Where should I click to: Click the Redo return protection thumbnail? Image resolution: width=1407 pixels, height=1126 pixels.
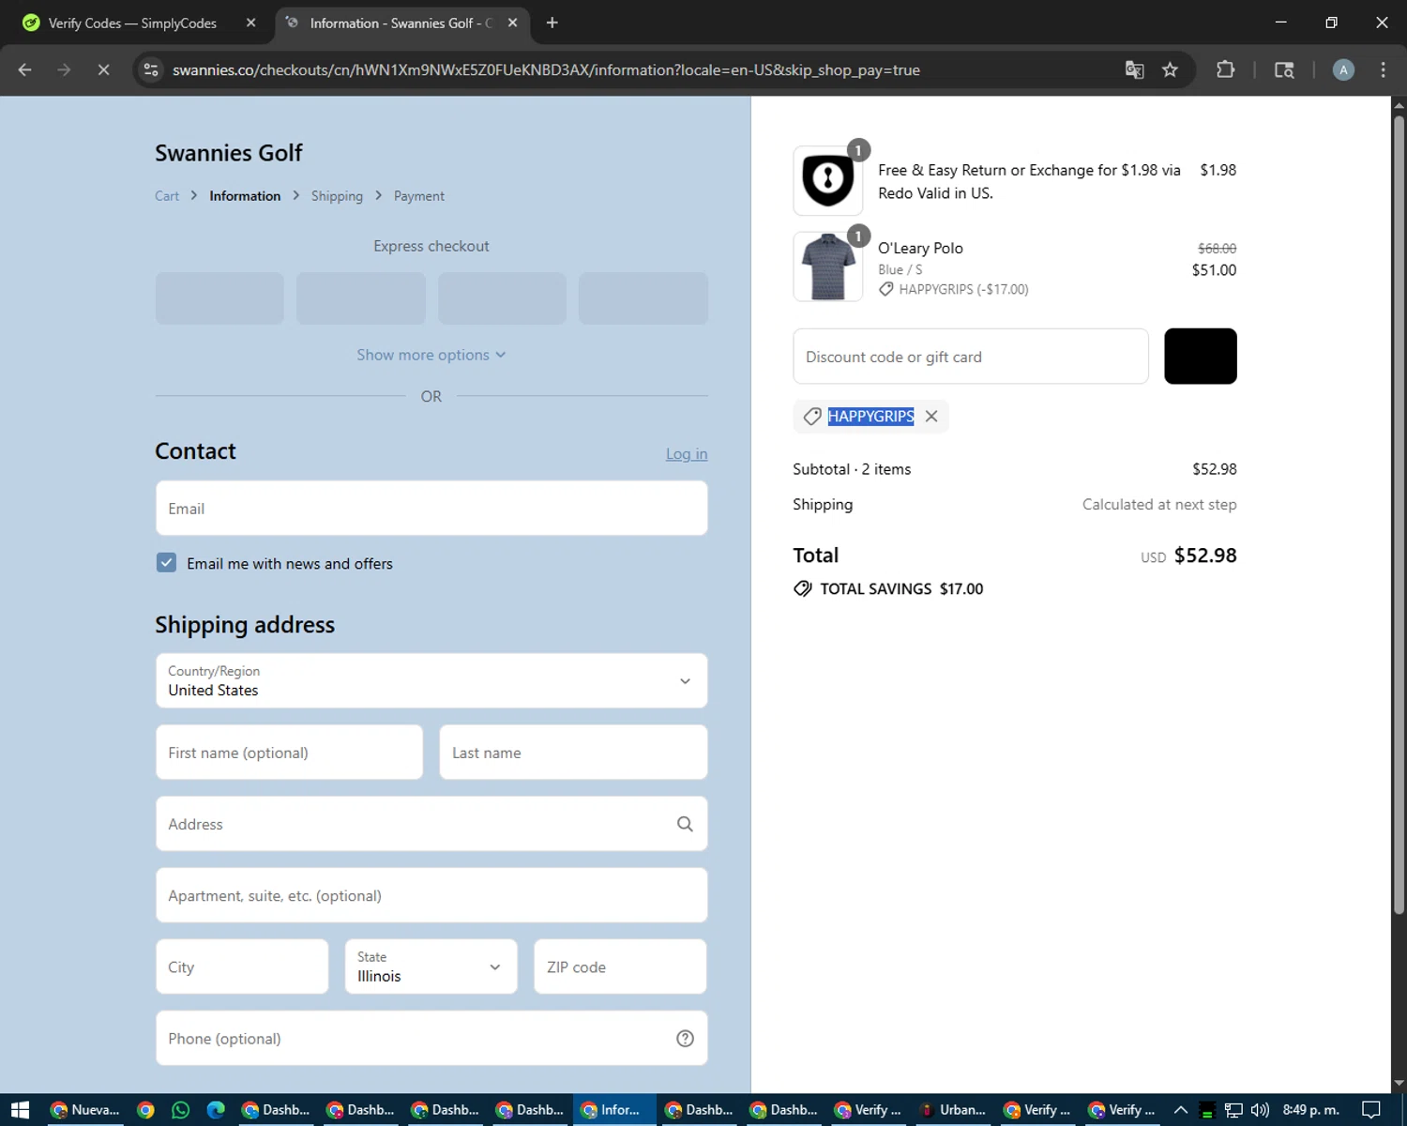(827, 179)
